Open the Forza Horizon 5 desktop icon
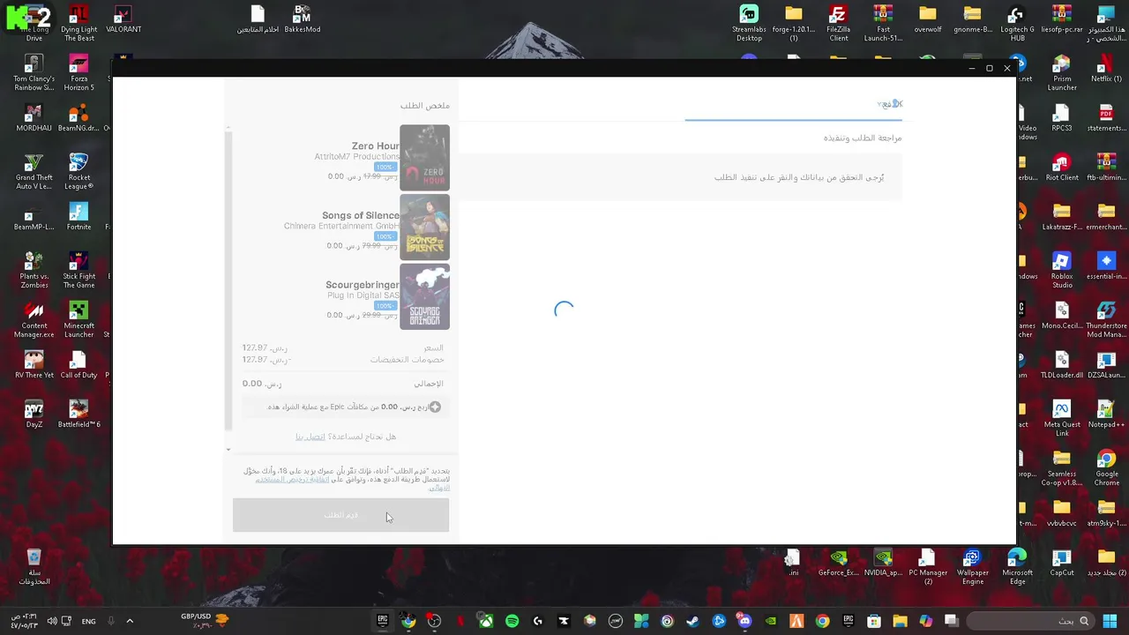This screenshot has height=635, width=1129. pyautogui.click(x=79, y=72)
